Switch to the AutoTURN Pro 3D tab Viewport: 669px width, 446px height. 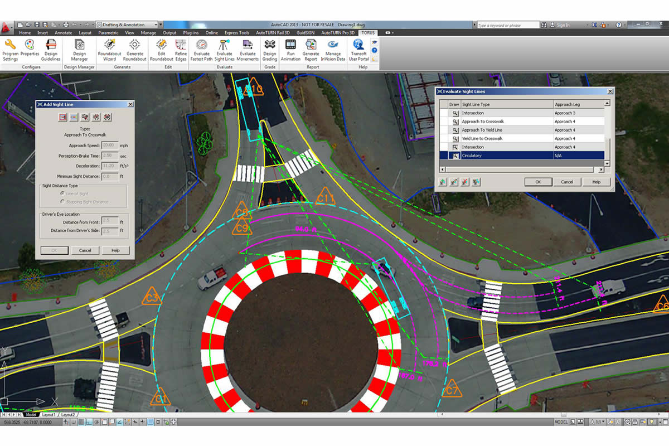(x=338, y=33)
